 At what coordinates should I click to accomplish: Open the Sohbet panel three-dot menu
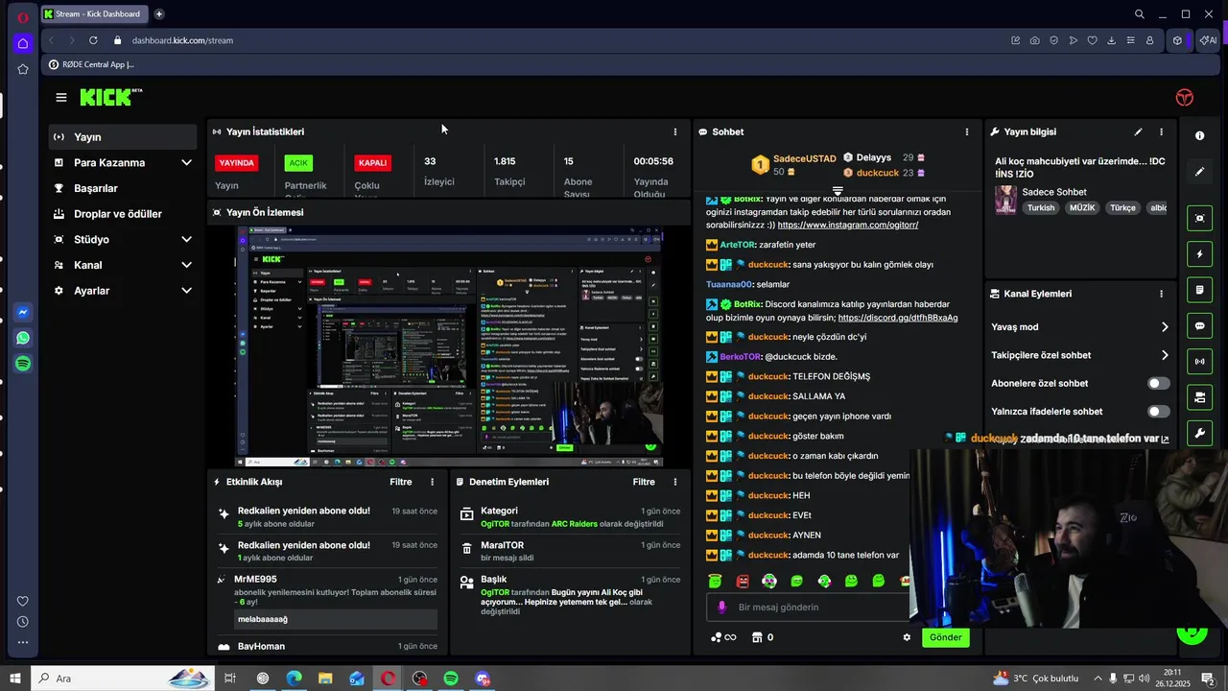tap(966, 131)
